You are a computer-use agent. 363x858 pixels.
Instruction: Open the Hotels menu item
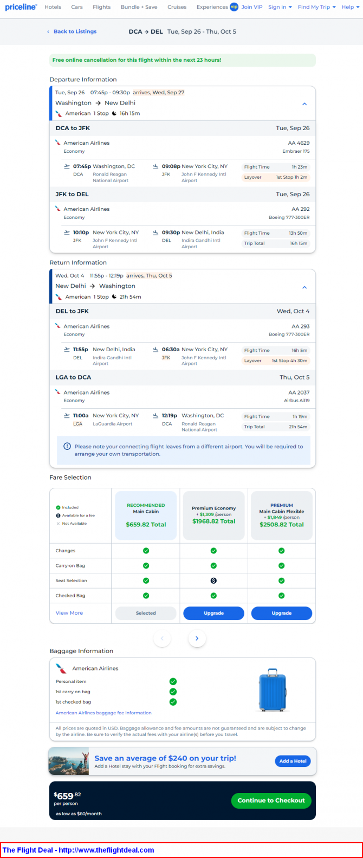pyautogui.click(x=53, y=7)
